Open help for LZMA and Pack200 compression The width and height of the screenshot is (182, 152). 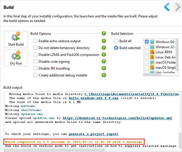point(104,55)
